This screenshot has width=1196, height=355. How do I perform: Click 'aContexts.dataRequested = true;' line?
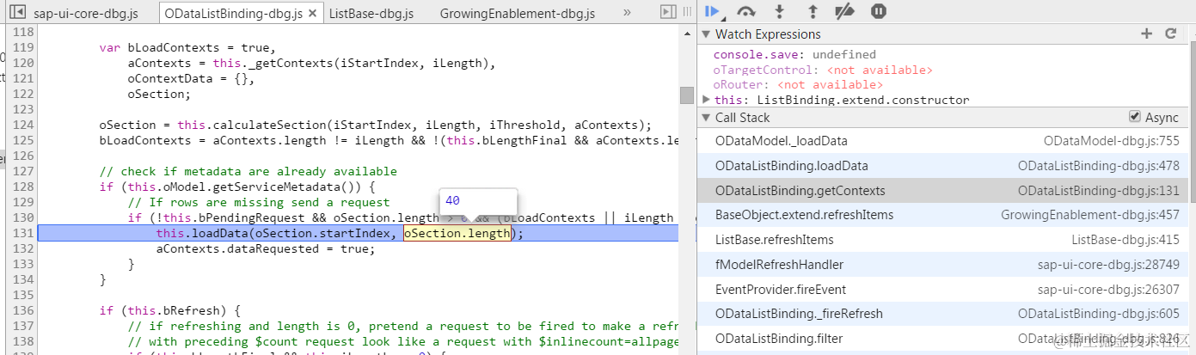266,248
